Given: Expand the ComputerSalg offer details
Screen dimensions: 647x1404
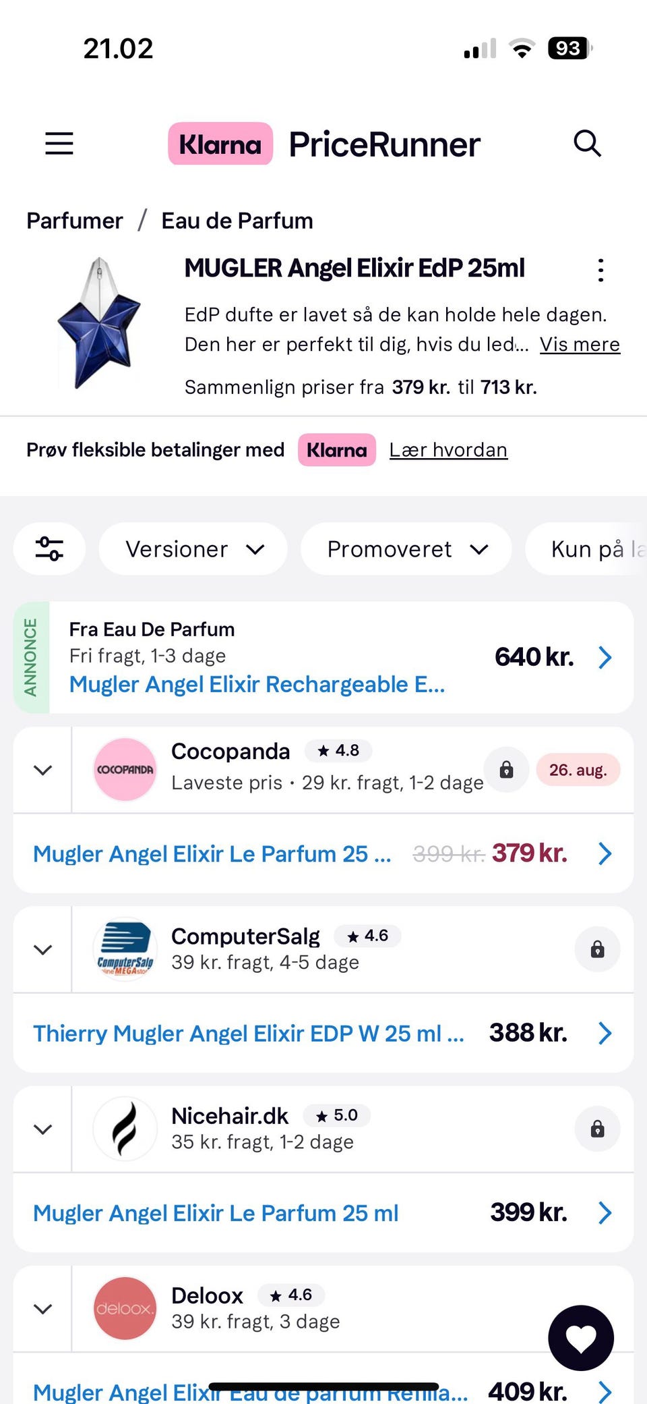Looking at the screenshot, I should (43, 950).
